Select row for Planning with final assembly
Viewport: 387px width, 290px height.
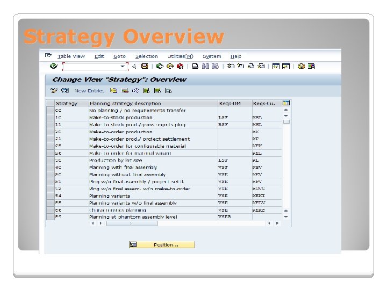click(51, 167)
